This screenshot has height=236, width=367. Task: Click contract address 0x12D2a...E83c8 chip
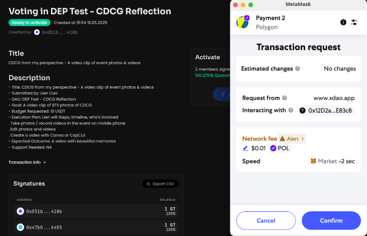pos(326,110)
